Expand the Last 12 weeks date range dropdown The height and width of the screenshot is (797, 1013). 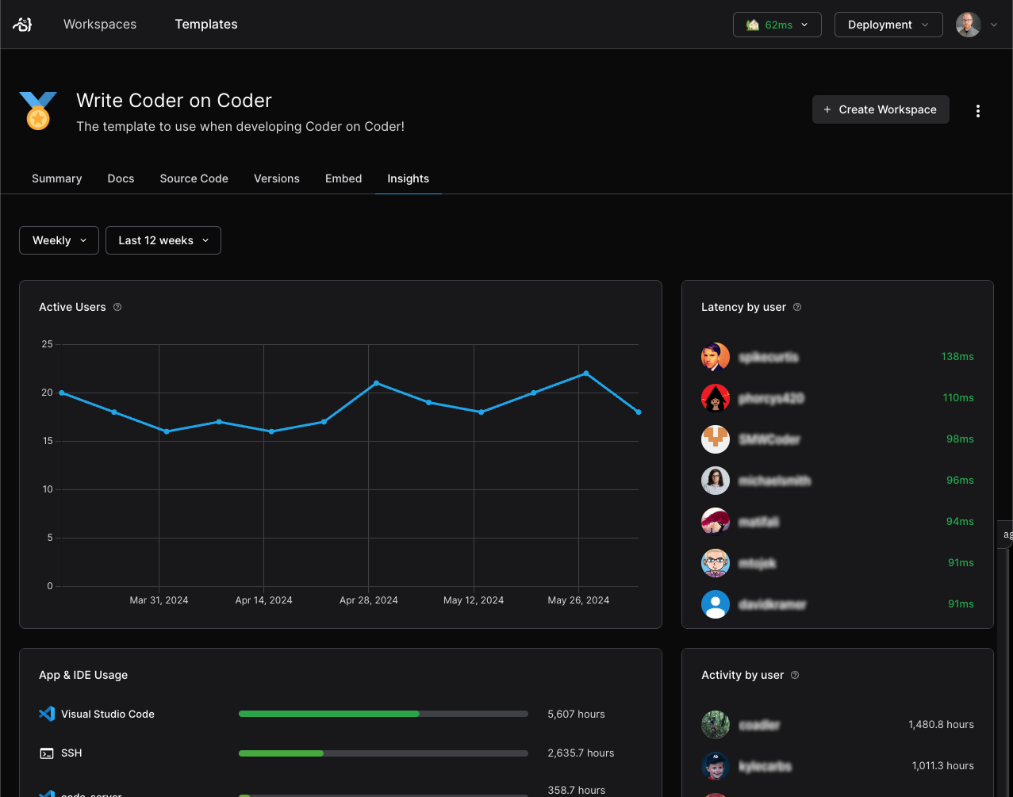[x=163, y=239]
